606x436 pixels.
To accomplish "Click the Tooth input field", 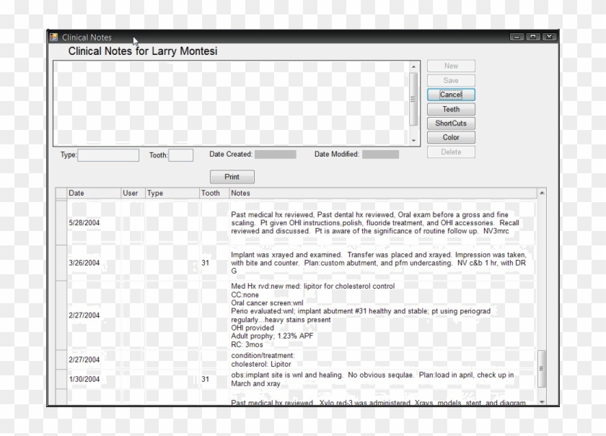I will pyautogui.click(x=180, y=154).
